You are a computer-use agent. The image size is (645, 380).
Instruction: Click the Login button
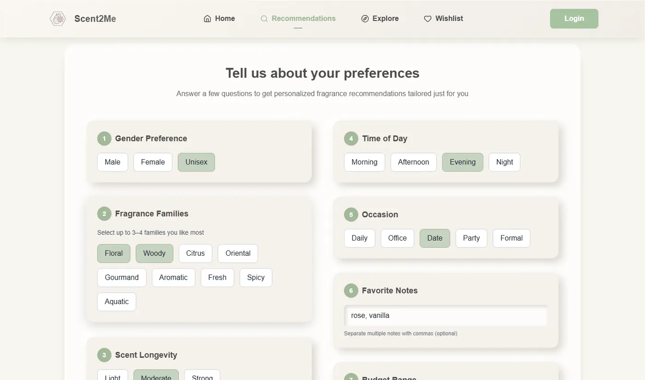(574, 18)
